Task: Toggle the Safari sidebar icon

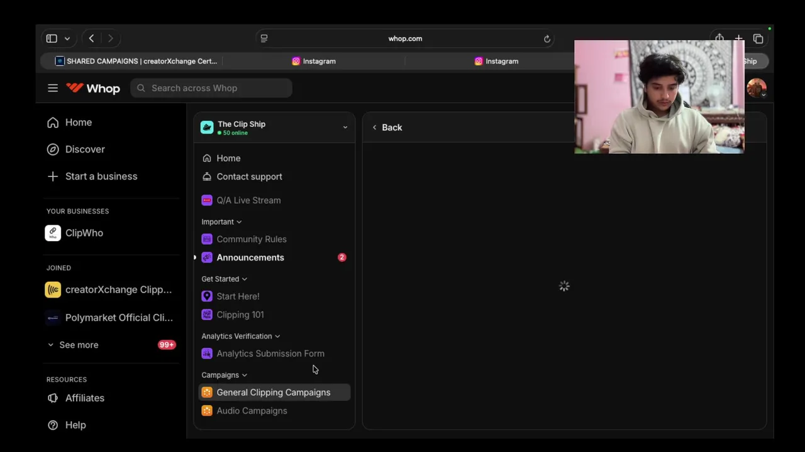Action: [x=52, y=38]
